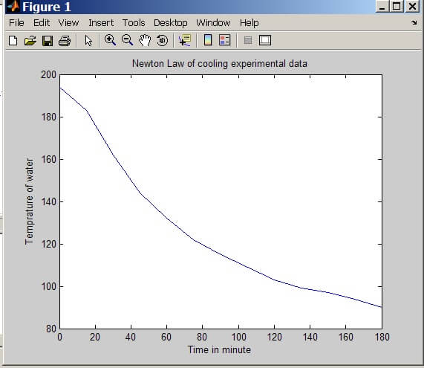Image resolution: width=424 pixels, height=368 pixels.
Task: Click the x-axis tick label 180
Action: click(x=382, y=337)
